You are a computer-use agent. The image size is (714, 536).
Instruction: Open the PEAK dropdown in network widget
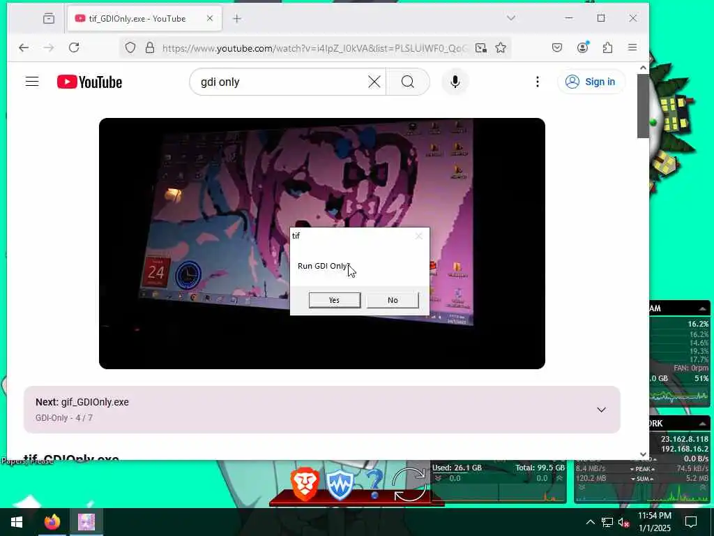click(x=642, y=469)
